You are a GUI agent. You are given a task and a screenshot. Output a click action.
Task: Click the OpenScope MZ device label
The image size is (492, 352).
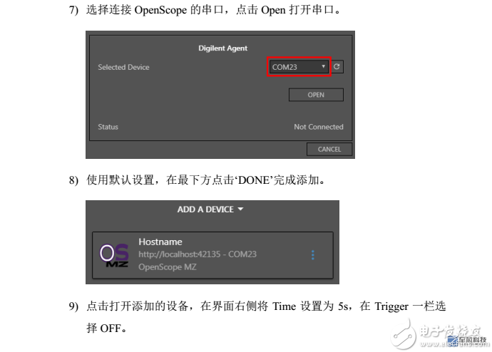tap(168, 266)
